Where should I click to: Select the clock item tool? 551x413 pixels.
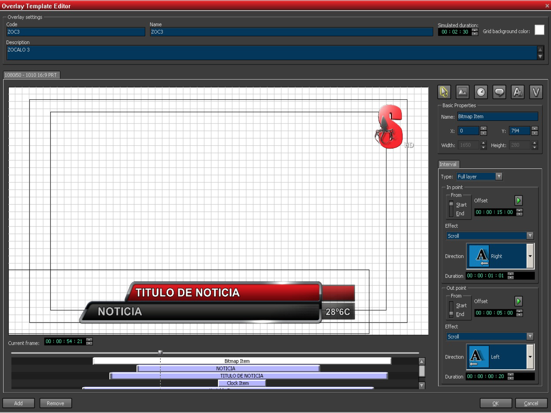click(x=481, y=92)
